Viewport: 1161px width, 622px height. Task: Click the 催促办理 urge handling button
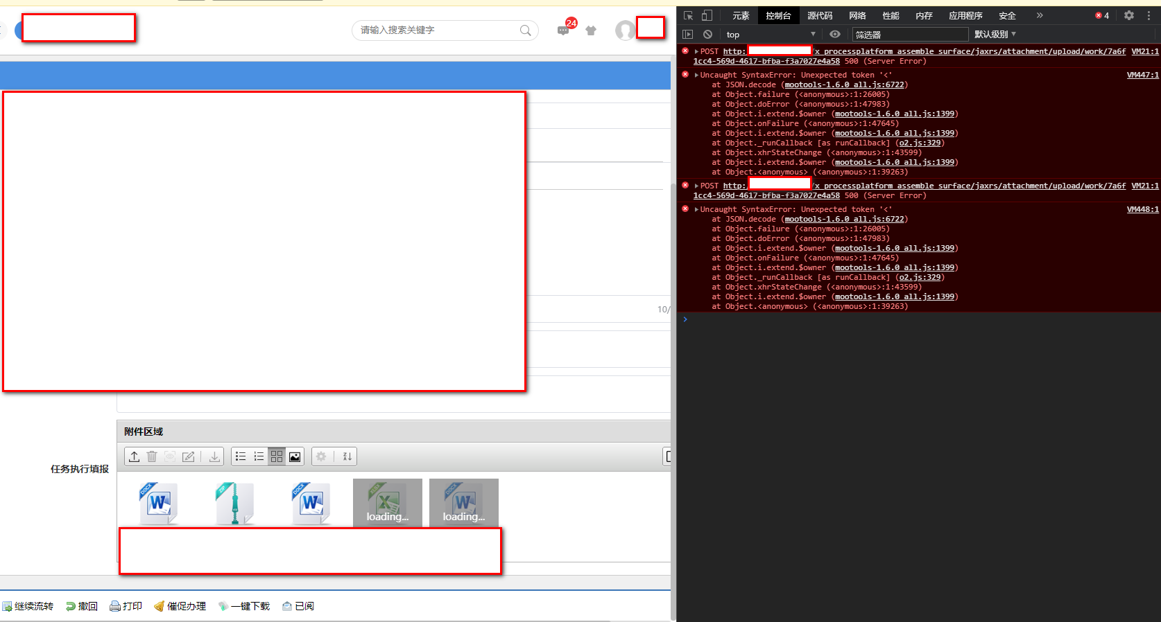(x=180, y=606)
